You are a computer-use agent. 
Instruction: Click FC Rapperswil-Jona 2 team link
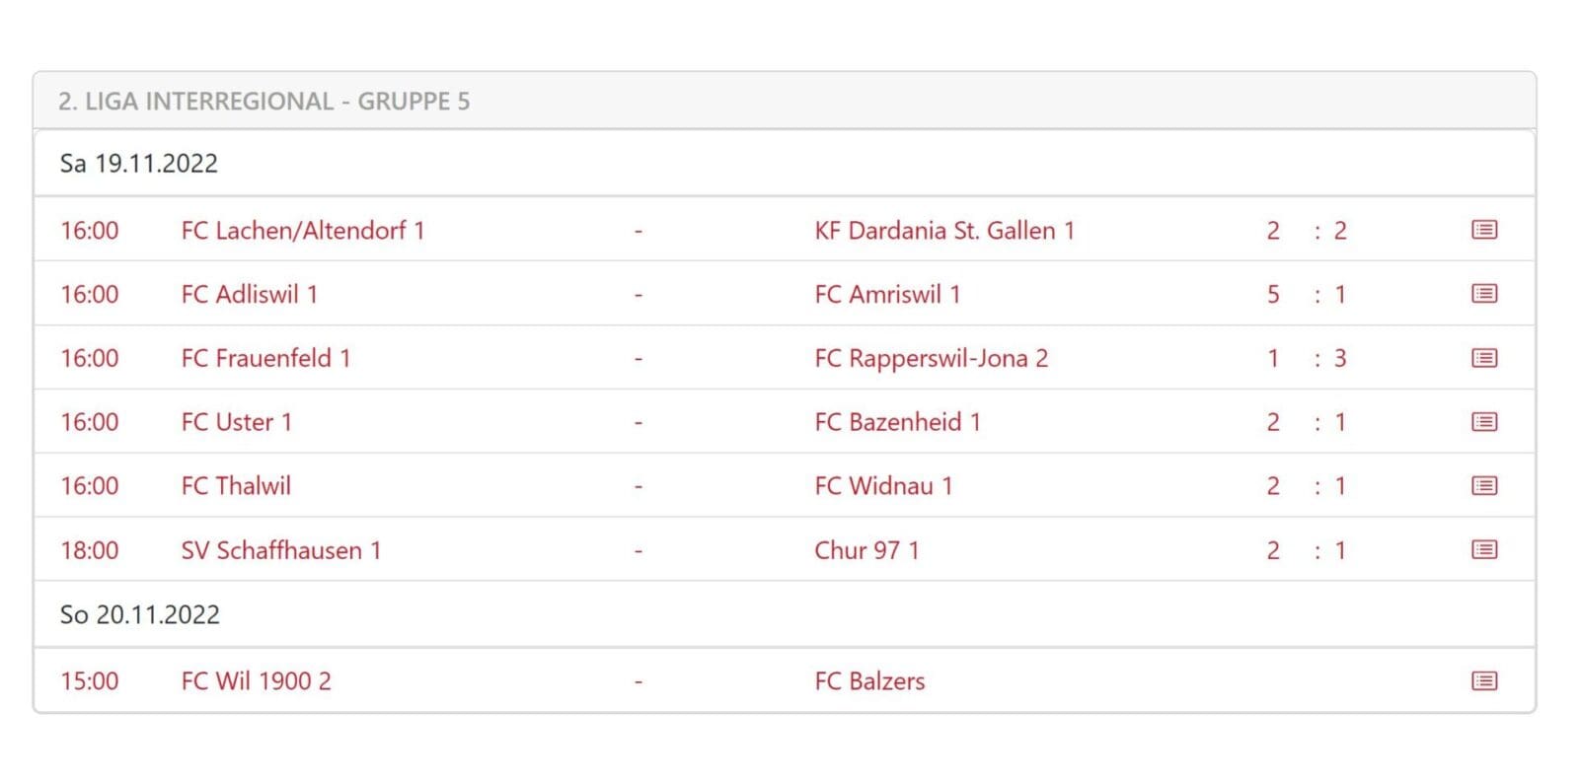click(x=931, y=359)
